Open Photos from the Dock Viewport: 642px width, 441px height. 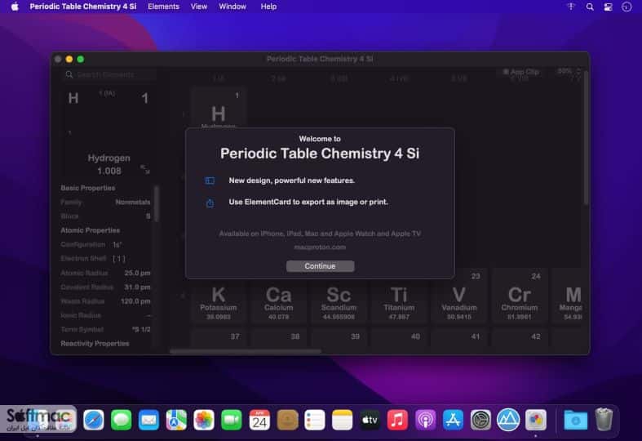204,420
